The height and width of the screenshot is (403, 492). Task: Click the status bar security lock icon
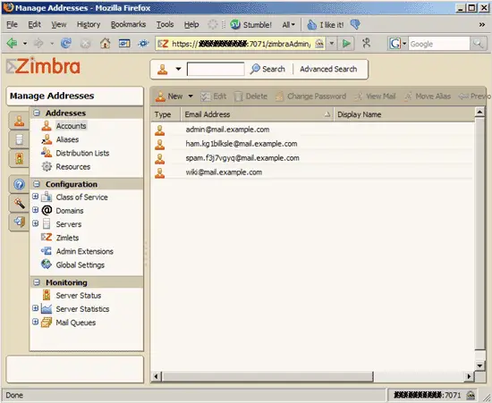coord(471,395)
